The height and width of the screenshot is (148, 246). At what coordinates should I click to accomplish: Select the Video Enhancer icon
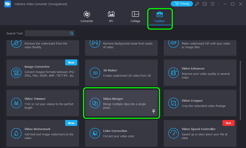click(x=173, y=72)
